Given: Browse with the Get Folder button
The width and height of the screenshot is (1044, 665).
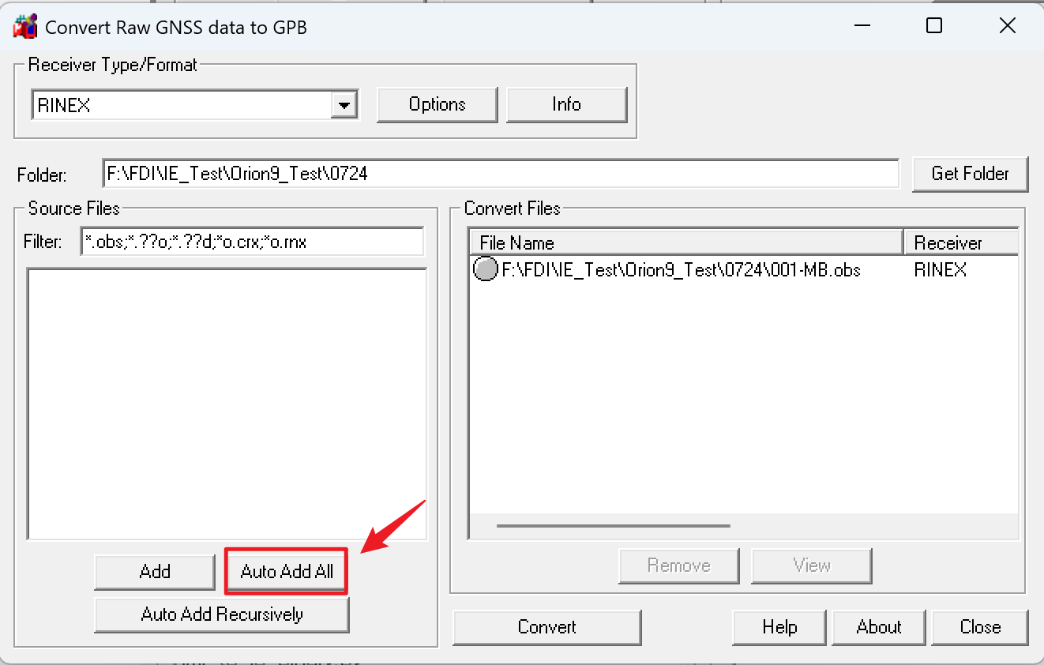Looking at the screenshot, I should click(x=970, y=174).
